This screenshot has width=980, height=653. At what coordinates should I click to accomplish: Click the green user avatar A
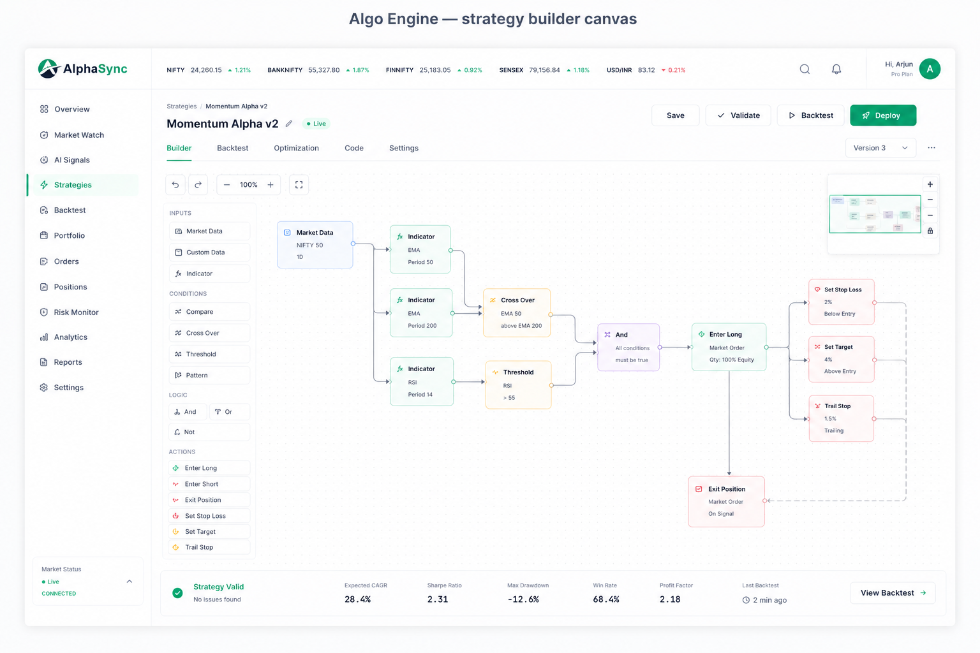click(x=930, y=69)
